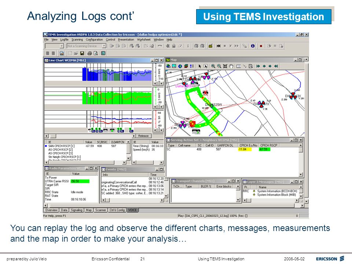Open the View menu
The height and width of the screenshot is (264, 352).
[x=54, y=40]
